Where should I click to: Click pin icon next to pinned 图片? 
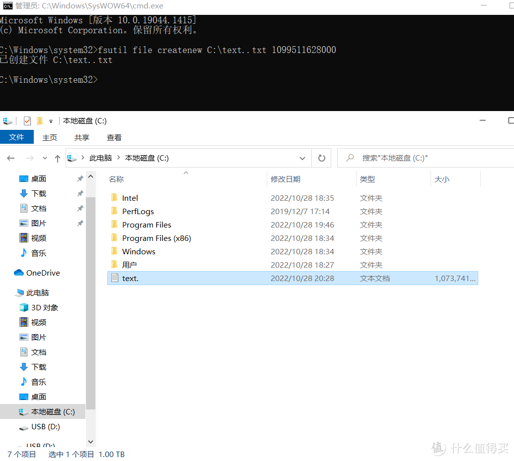tap(80, 223)
